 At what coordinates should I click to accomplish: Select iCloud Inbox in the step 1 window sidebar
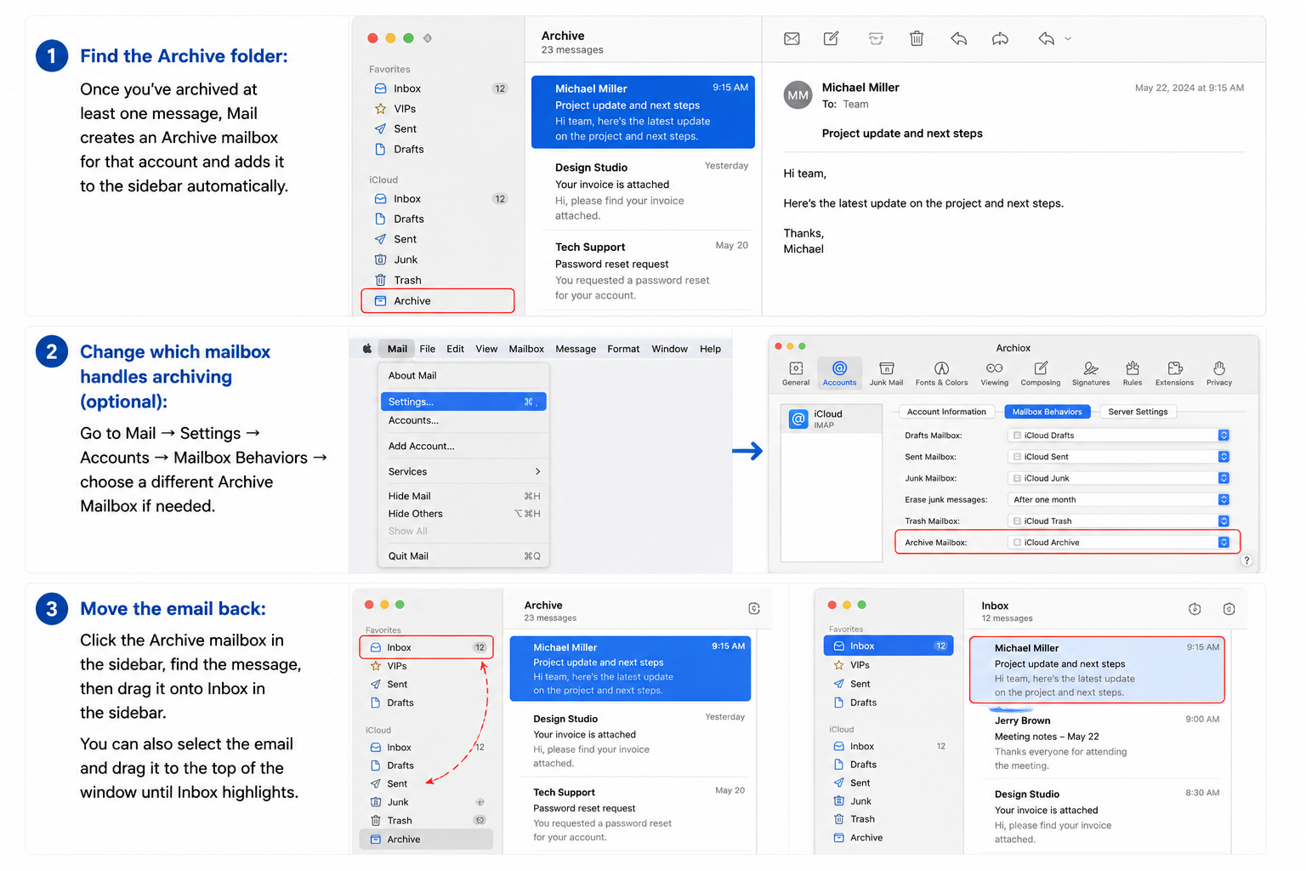pos(440,199)
